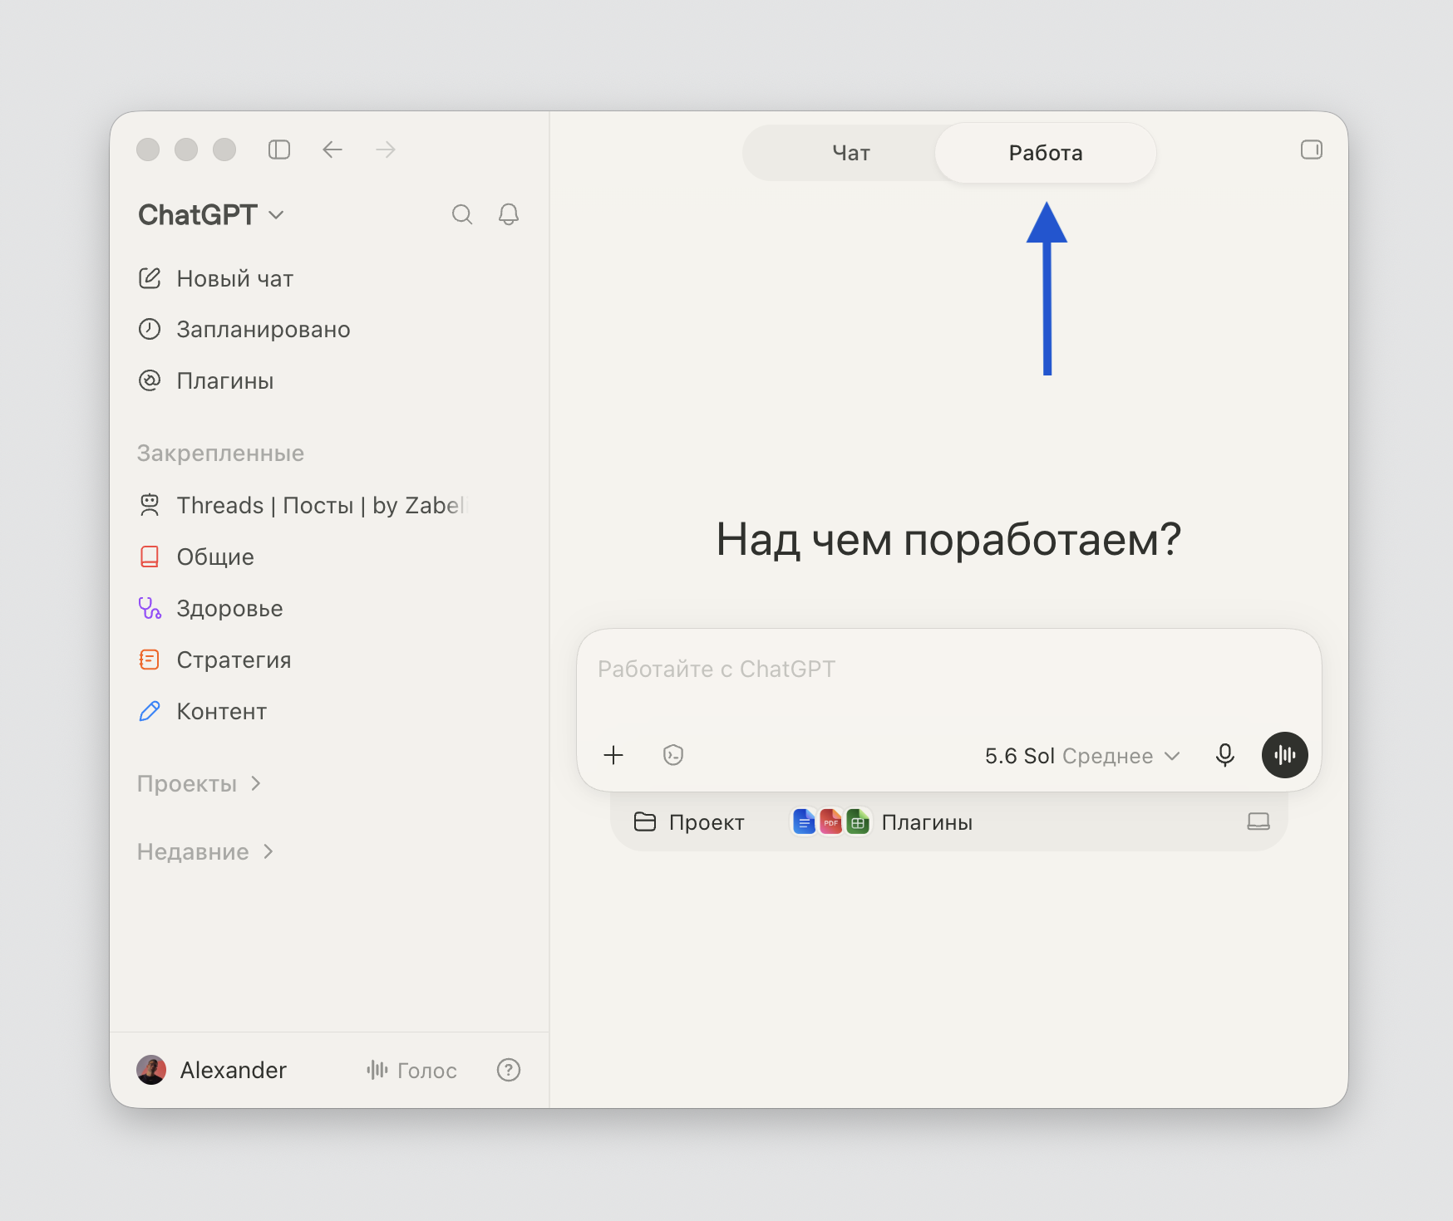Open the ChatGPT dropdown menu

click(211, 215)
